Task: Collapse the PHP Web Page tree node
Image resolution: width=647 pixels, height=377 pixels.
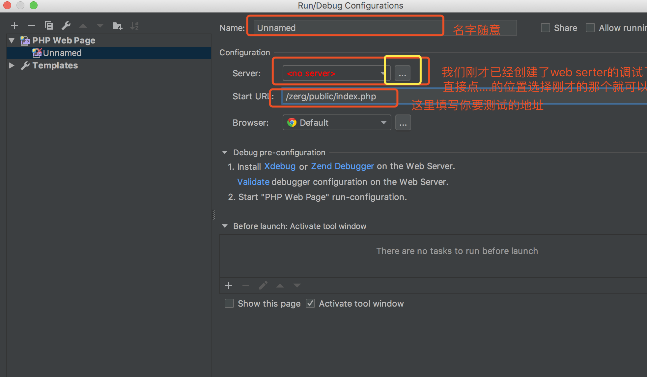Action: [x=12, y=40]
